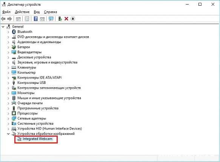Click the red X uninstall device icon
The height and width of the screenshot is (162, 220).
click(x=66, y=19)
